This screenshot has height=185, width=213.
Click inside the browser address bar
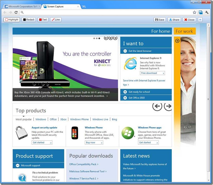click(x=107, y=12)
